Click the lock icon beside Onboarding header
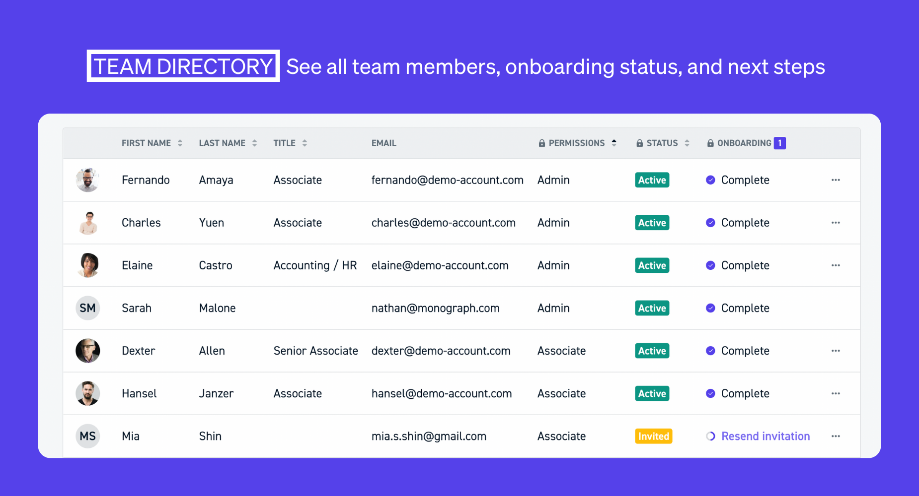919x496 pixels. point(710,143)
